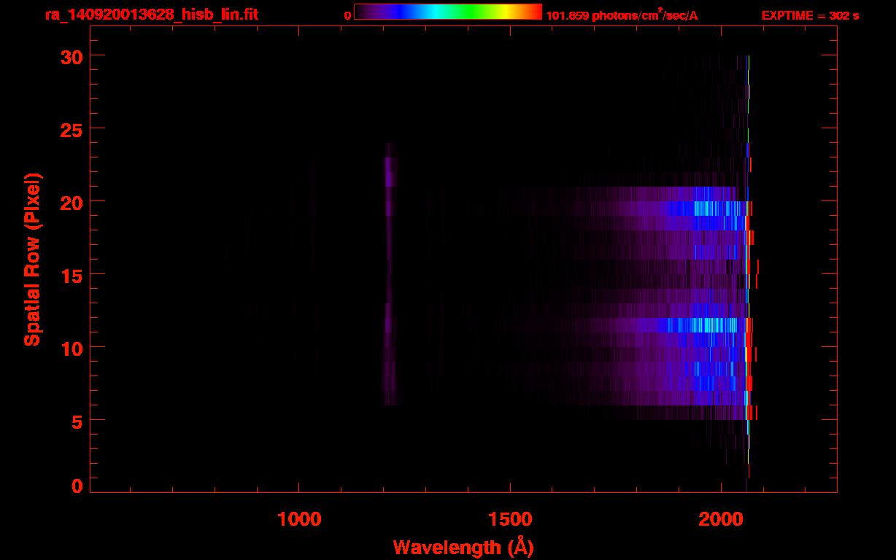
Task: Click the rainbow color scale bar
Action: [448, 12]
